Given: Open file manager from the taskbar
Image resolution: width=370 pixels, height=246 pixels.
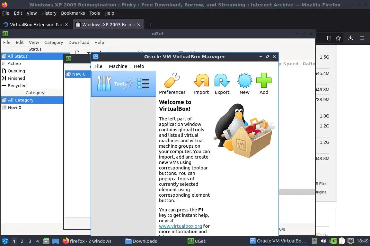Looking at the screenshot, I should pos(46,241).
